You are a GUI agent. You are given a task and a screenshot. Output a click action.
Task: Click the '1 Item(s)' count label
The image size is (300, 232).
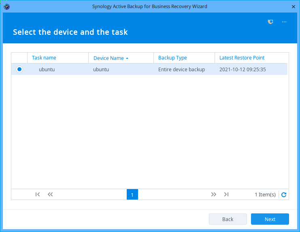pos(265,195)
